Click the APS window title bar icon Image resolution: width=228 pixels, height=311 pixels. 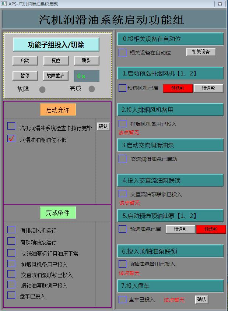[4, 4]
